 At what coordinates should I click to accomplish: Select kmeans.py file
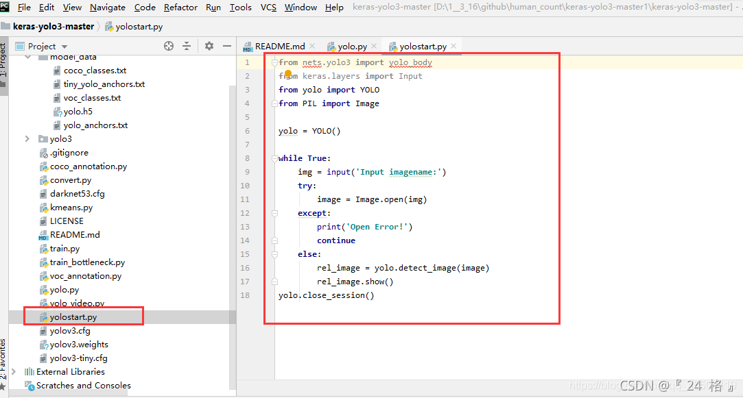pos(71,208)
